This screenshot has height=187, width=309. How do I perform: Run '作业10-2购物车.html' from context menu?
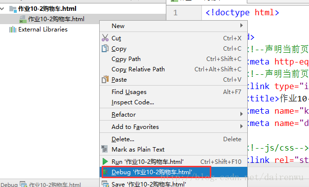[174, 162]
